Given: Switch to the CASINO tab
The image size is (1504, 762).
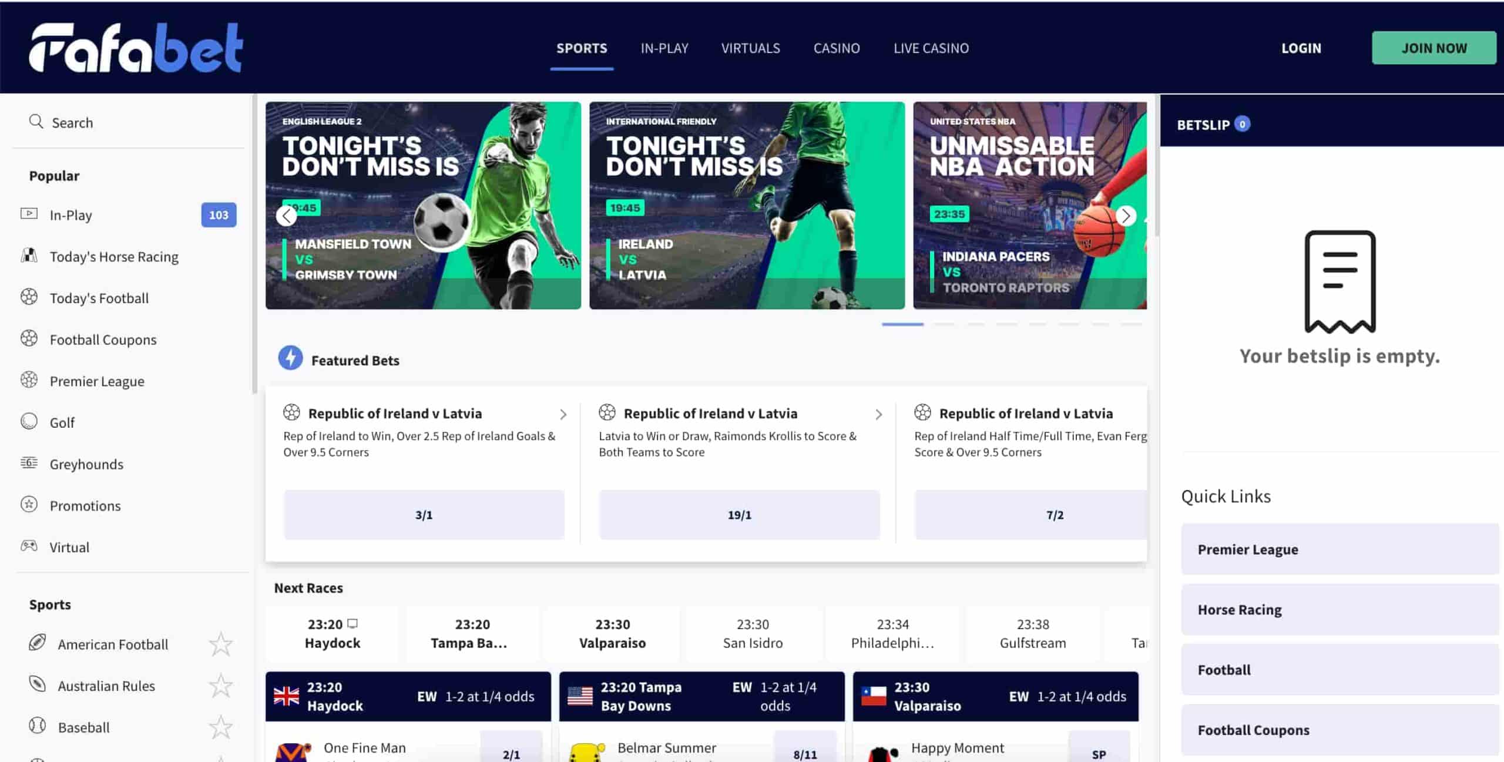Looking at the screenshot, I should pos(837,48).
